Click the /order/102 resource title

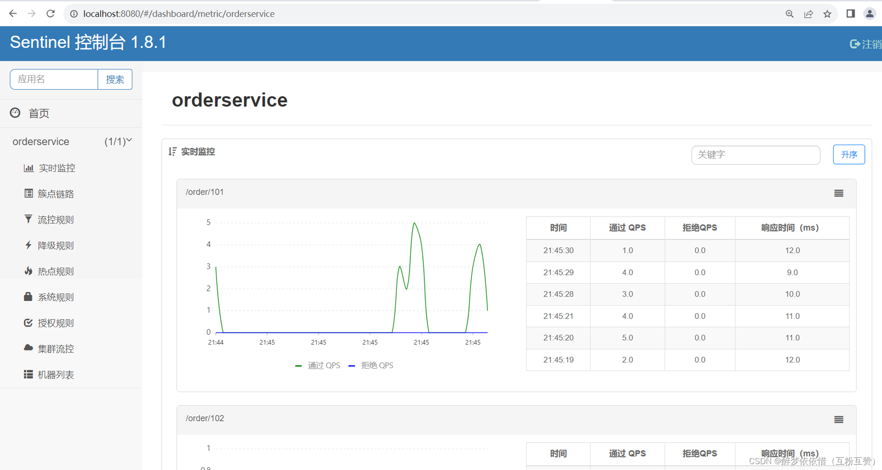point(205,418)
